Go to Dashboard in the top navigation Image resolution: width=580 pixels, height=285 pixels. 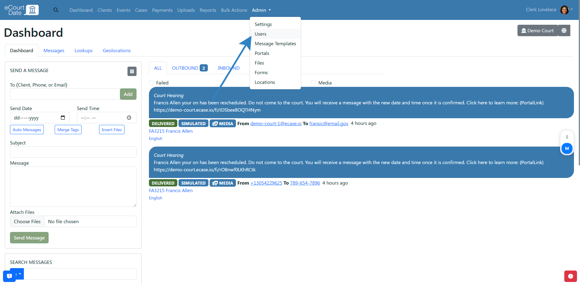tap(81, 10)
